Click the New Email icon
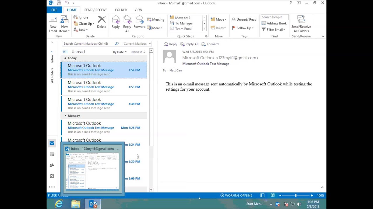373x209 pixels. click(x=53, y=24)
